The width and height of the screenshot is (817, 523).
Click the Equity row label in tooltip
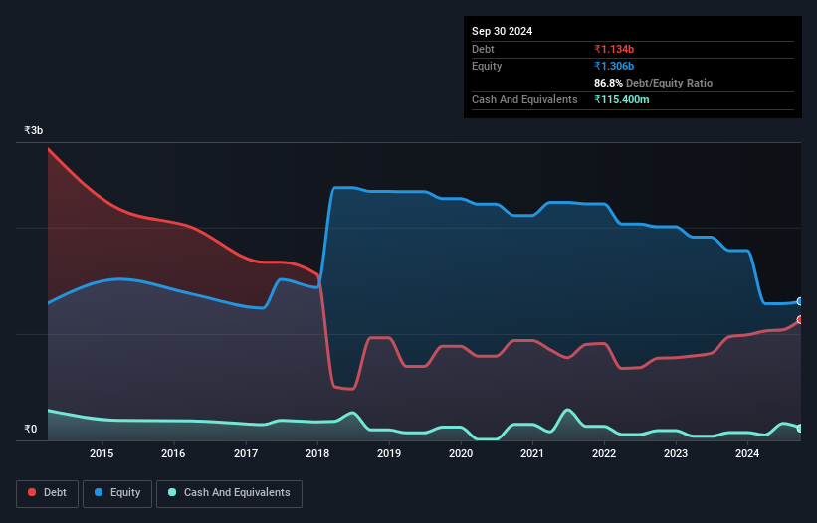click(x=487, y=66)
